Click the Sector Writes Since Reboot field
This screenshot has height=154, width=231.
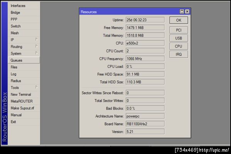[x=145, y=93]
